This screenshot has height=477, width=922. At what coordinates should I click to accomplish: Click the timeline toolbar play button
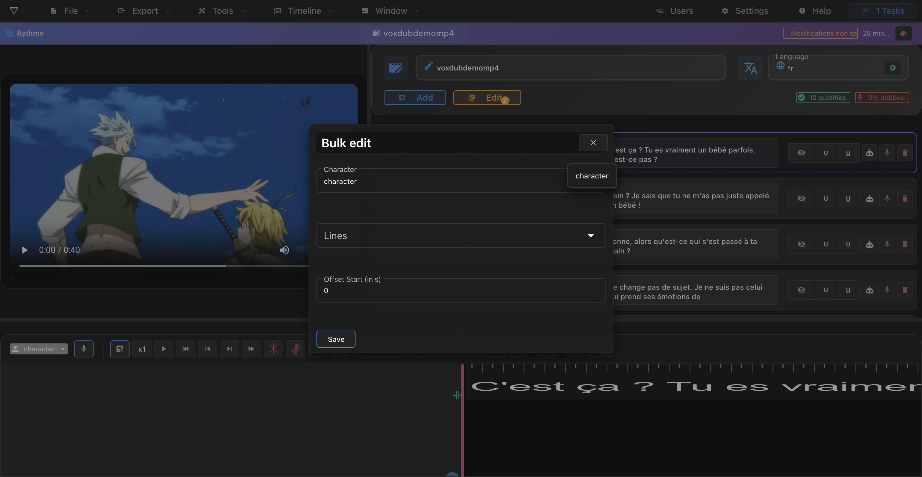click(163, 349)
